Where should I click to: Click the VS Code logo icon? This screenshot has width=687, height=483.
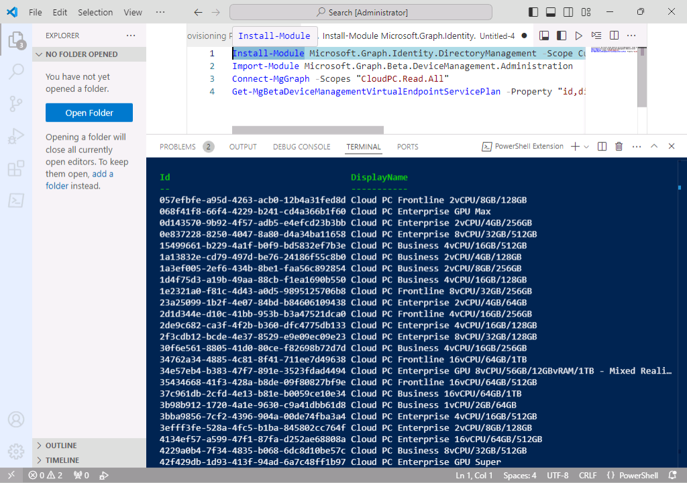(12, 12)
